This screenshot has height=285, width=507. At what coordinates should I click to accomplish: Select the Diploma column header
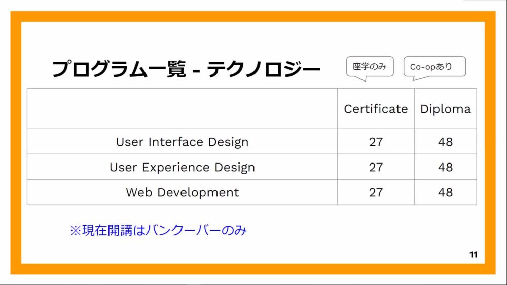[445, 109]
